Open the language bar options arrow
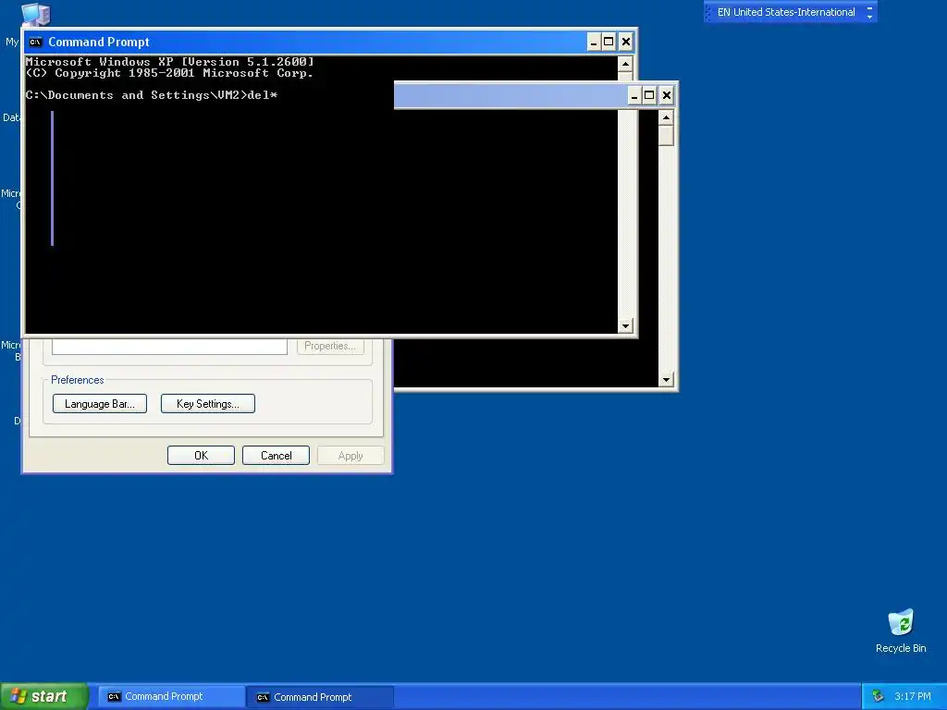This screenshot has height=710, width=947. click(869, 17)
